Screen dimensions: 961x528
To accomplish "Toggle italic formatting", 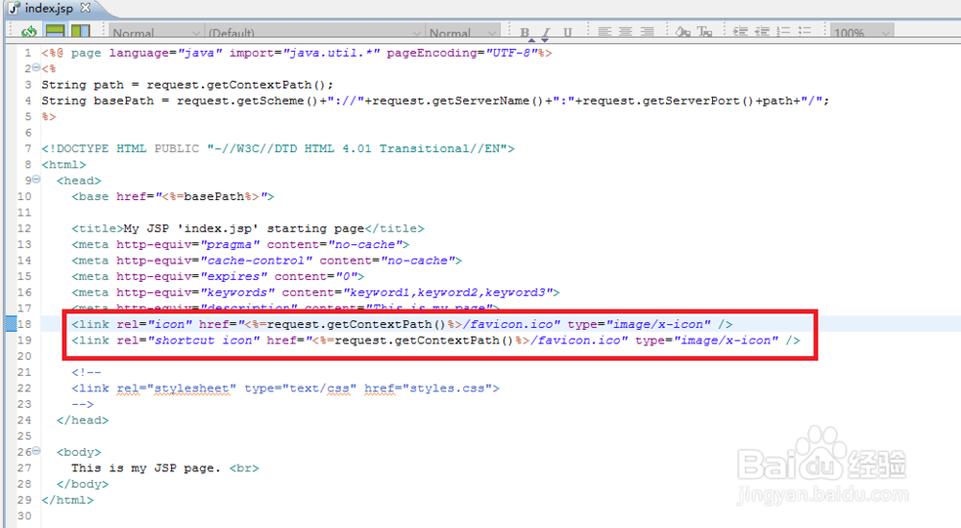I will click(546, 33).
